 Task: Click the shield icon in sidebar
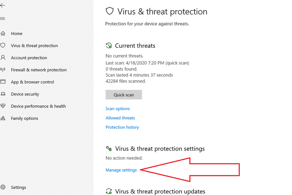(x=3, y=46)
